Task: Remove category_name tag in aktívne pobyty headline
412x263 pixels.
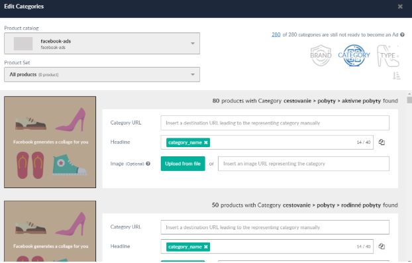Action: [x=206, y=142]
